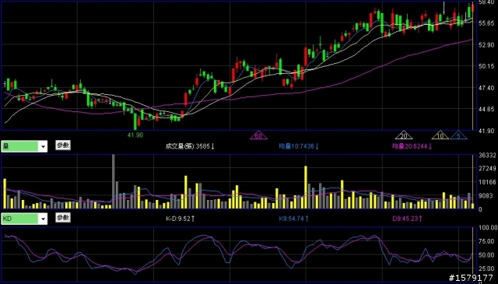Click the 25.00 KD axis label

[486, 268]
